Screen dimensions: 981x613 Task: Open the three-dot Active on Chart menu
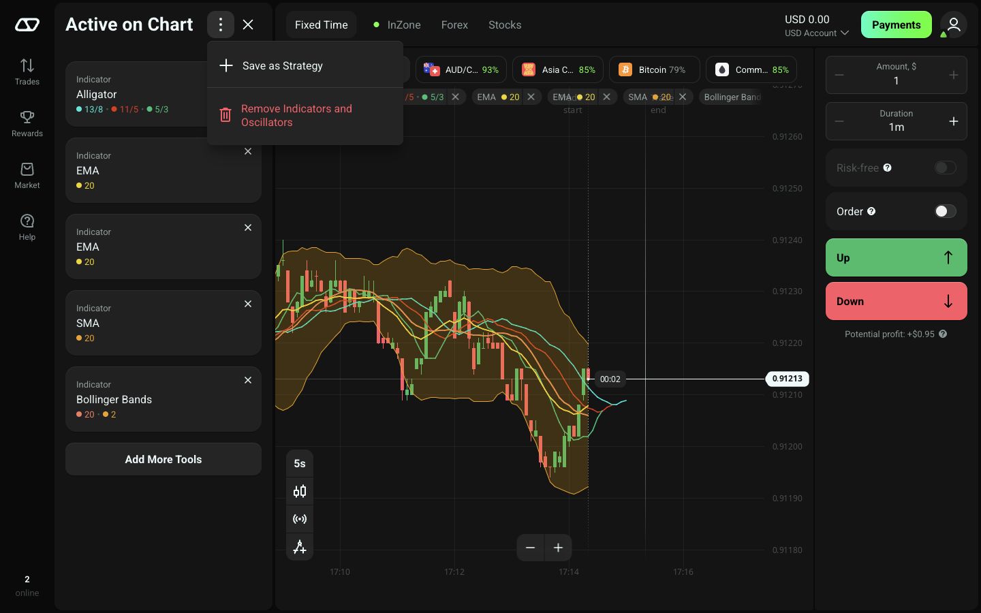pyautogui.click(x=221, y=25)
